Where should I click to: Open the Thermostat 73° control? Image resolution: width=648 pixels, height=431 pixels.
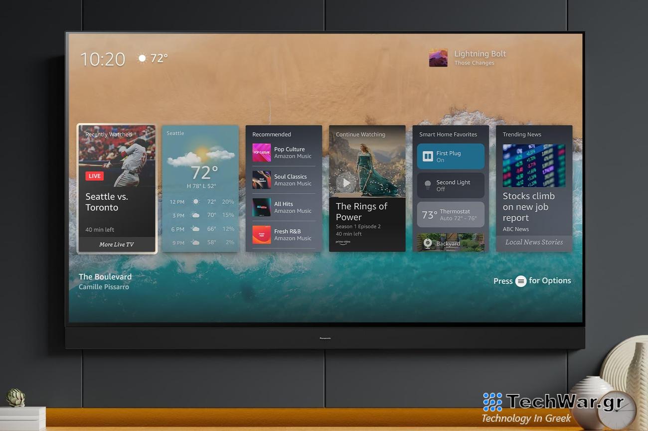[450, 215]
